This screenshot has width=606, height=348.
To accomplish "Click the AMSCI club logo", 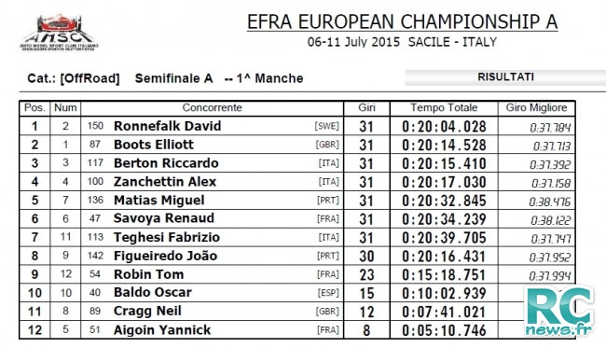I will pos(59,33).
